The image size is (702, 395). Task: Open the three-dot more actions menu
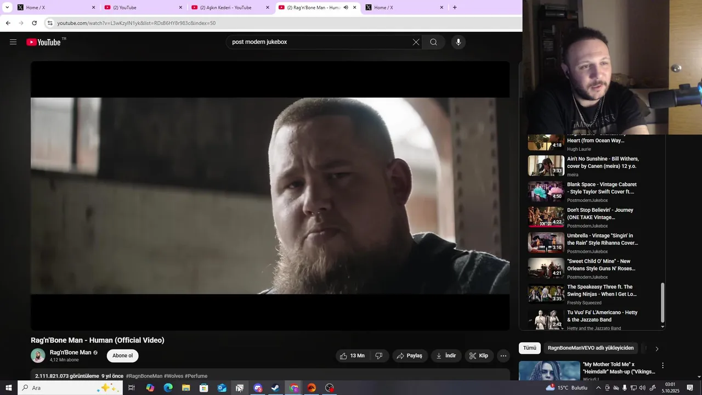[503, 356]
